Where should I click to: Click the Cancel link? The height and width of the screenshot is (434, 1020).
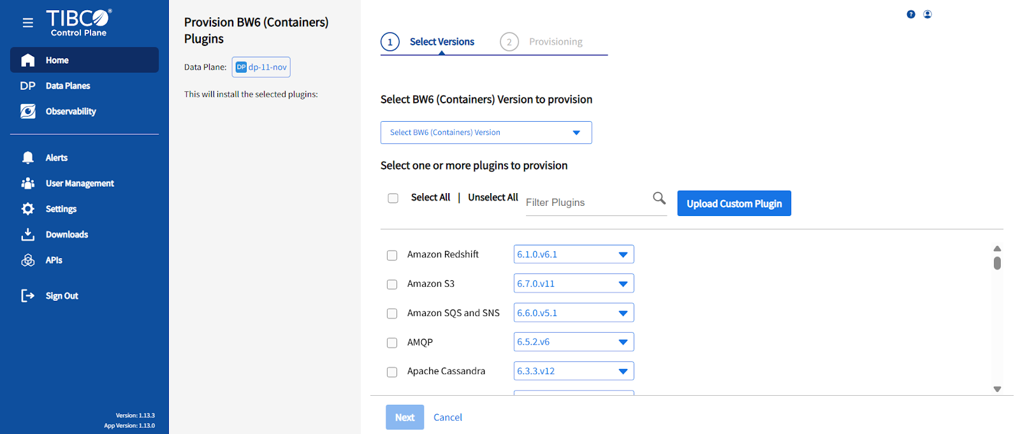tap(448, 417)
